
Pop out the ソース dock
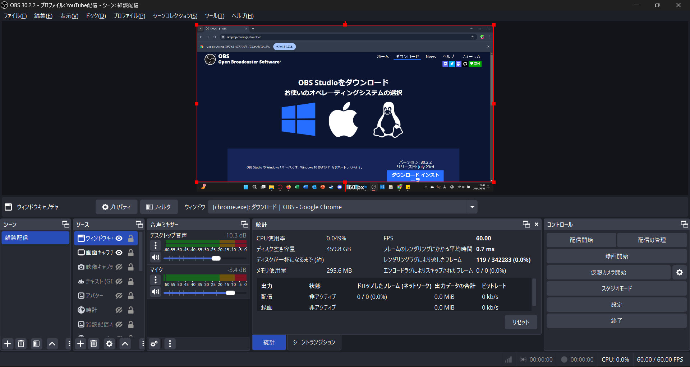click(x=139, y=224)
